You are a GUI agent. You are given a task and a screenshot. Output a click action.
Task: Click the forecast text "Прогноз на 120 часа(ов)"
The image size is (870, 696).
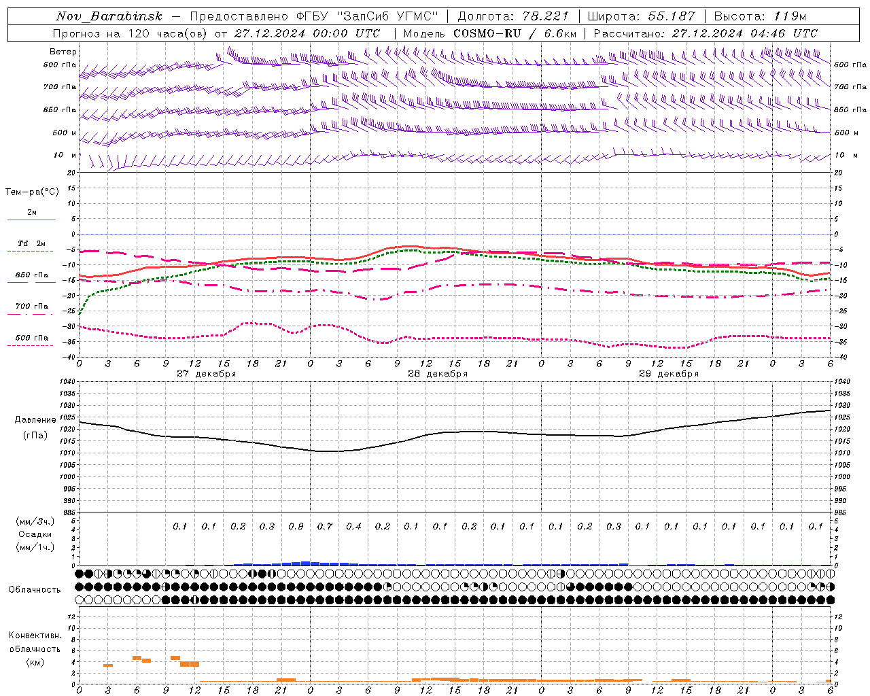pos(130,33)
